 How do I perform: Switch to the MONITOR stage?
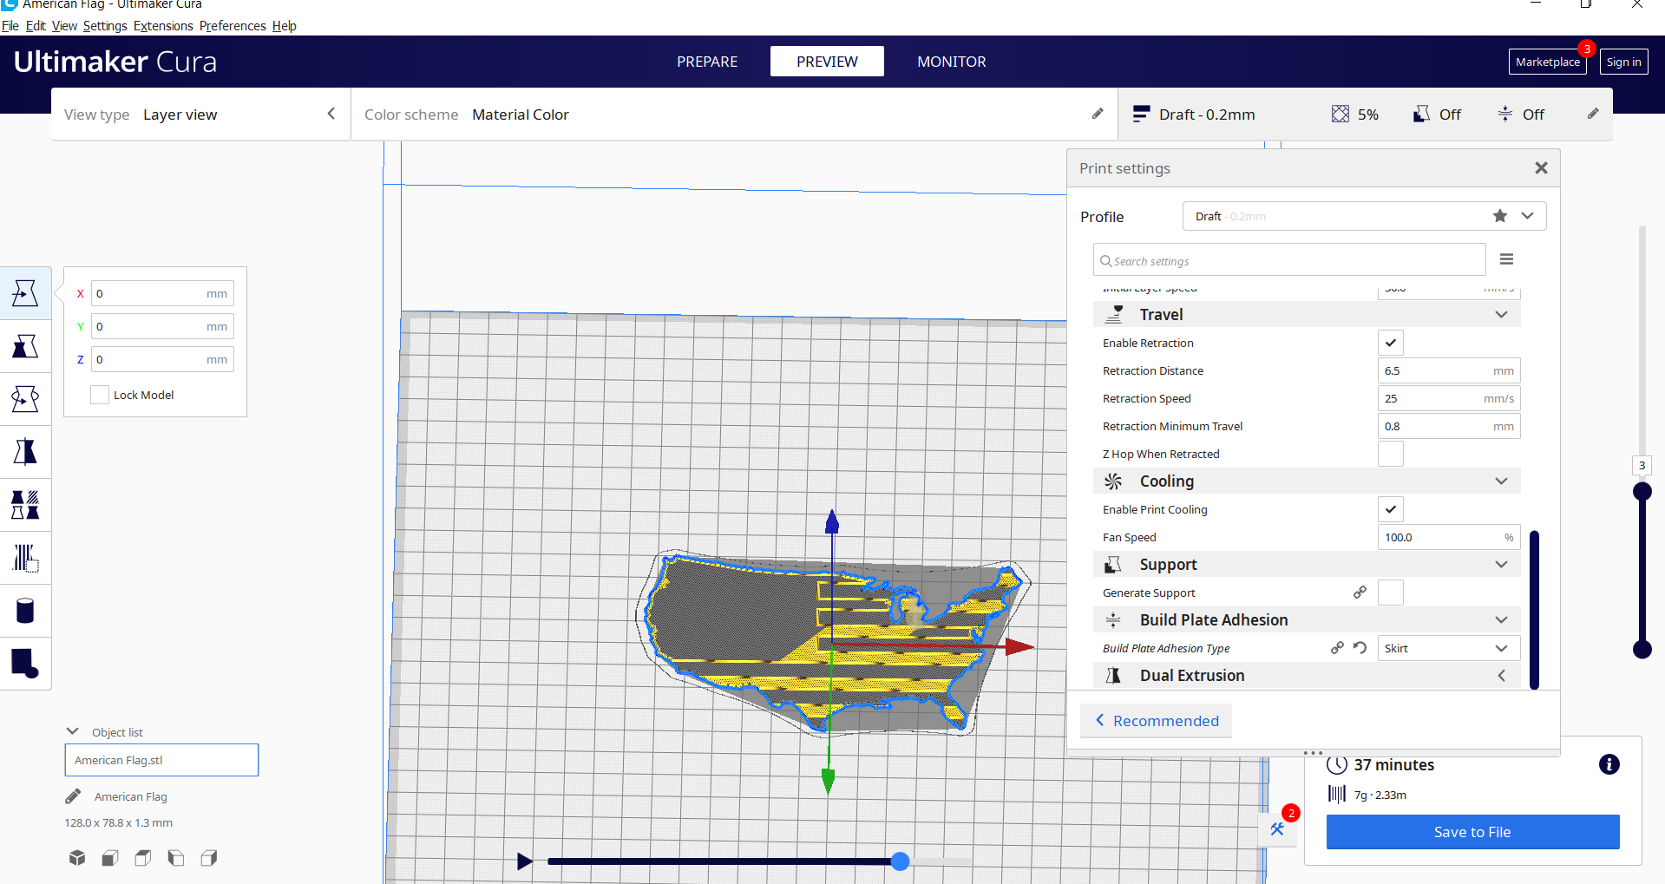tap(952, 62)
